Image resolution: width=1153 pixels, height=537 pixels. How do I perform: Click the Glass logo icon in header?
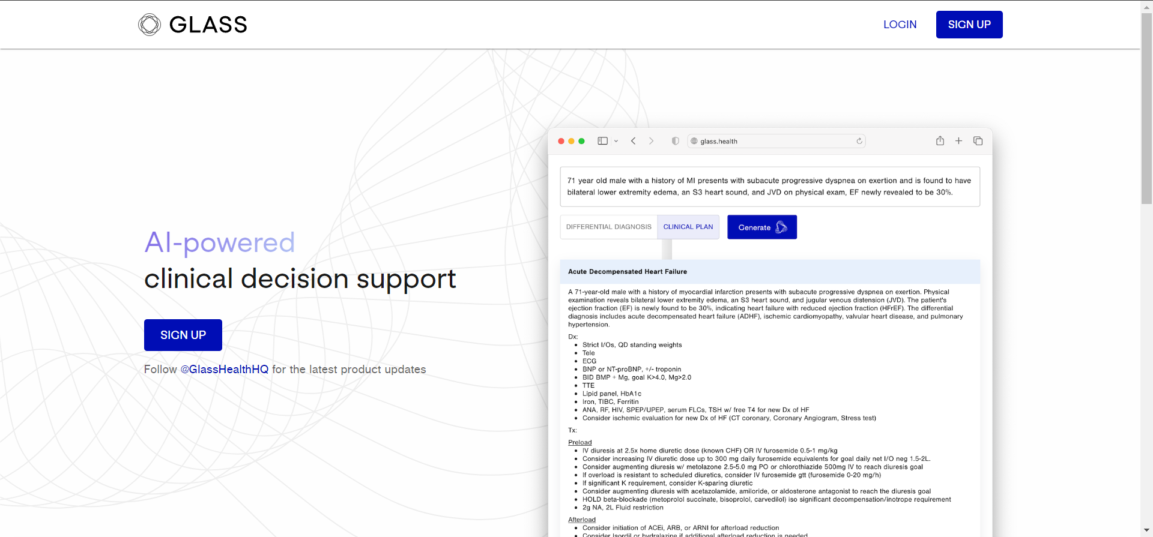(x=150, y=25)
